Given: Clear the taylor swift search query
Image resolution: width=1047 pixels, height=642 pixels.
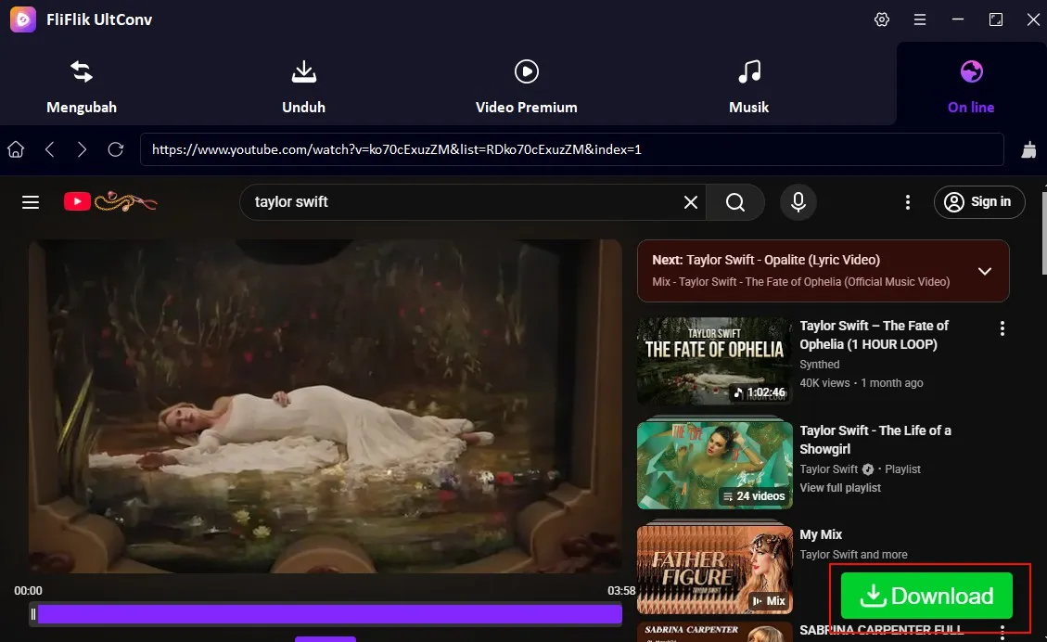Looking at the screenshot, I should coord(690,201).
